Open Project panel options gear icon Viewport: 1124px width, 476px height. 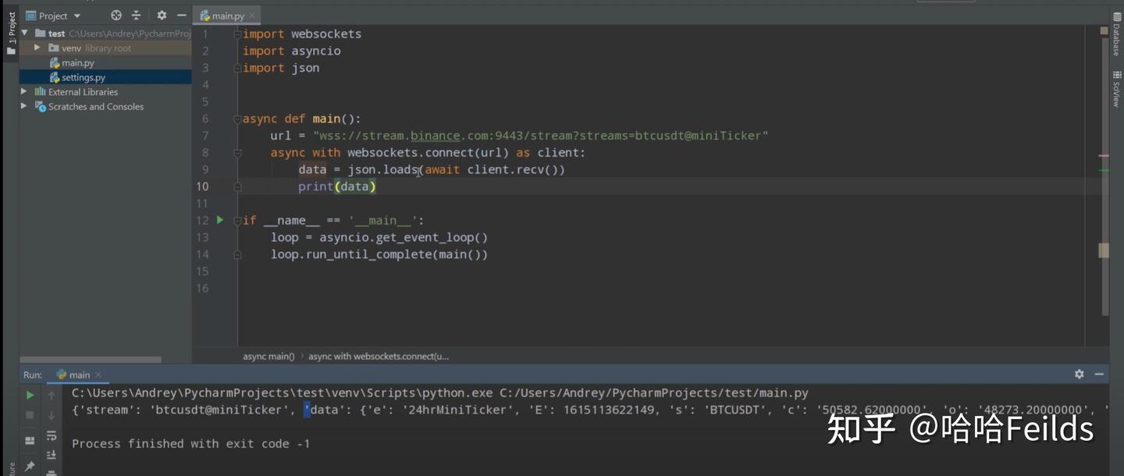tap(162, 15)
